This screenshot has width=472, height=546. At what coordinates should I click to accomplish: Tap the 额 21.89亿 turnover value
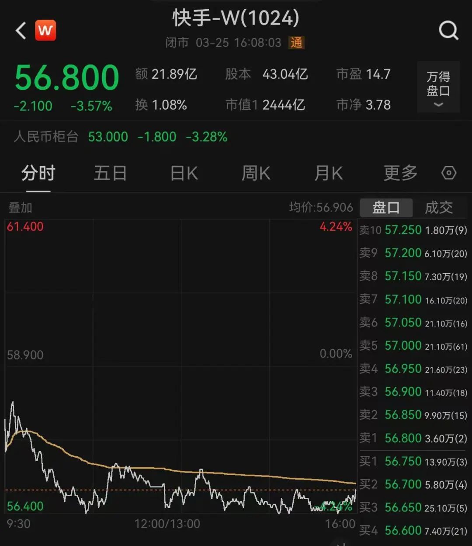[x=166, y=74]
